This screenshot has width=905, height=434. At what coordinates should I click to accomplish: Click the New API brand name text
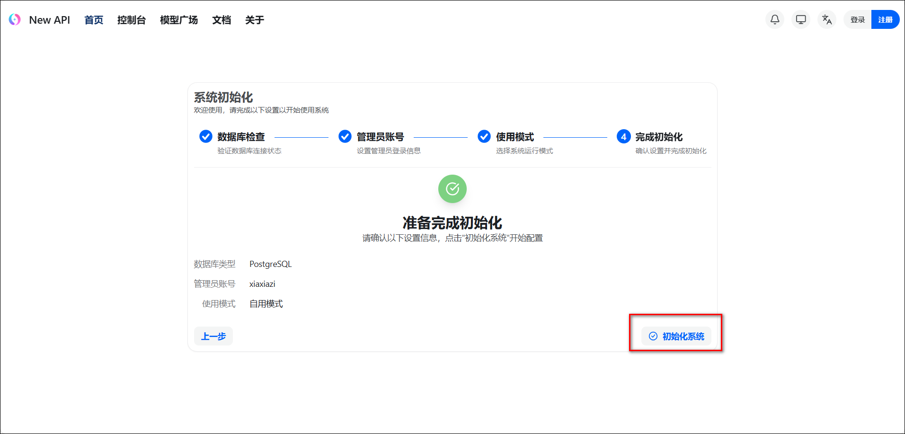(x=49, y=20)
